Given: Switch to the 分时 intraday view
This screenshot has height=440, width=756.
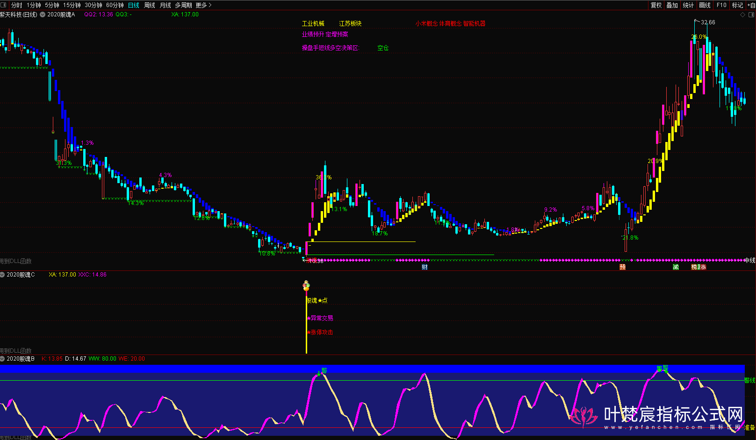Looking at the screenshot, I should [17, 5].
